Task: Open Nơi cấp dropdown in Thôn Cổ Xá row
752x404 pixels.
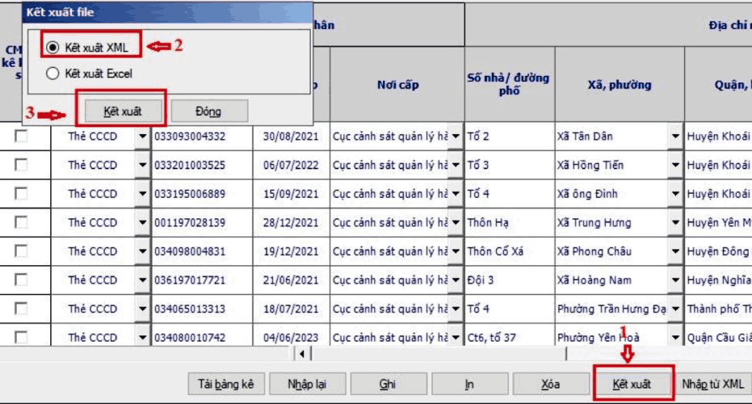Action: 456,251
